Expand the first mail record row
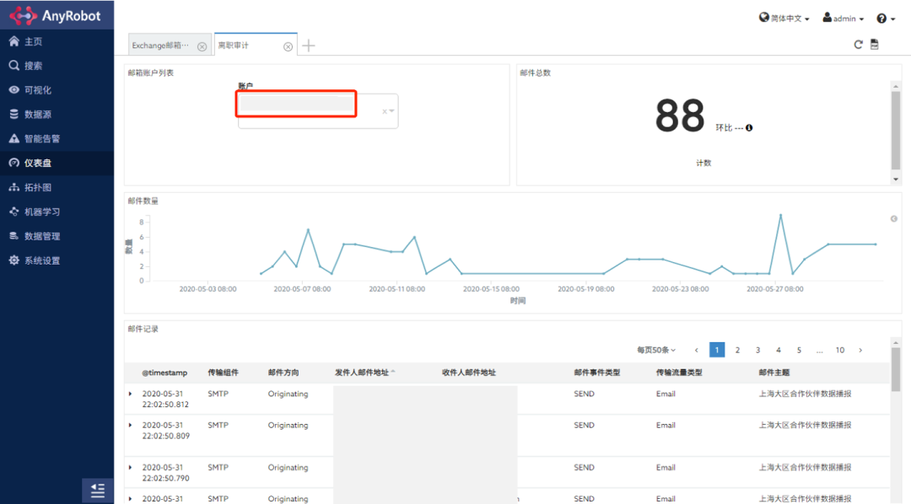Image resolution: width=911 pixels, height=504 pixels. click(130, 394)
